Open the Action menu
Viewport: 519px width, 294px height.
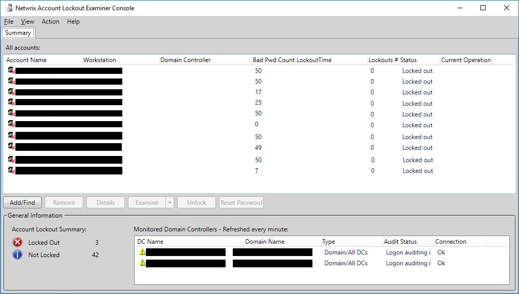click(50, 22)
